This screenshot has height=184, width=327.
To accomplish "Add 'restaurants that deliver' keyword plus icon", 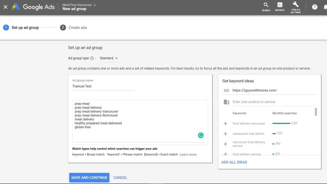I will coord(225,134).
